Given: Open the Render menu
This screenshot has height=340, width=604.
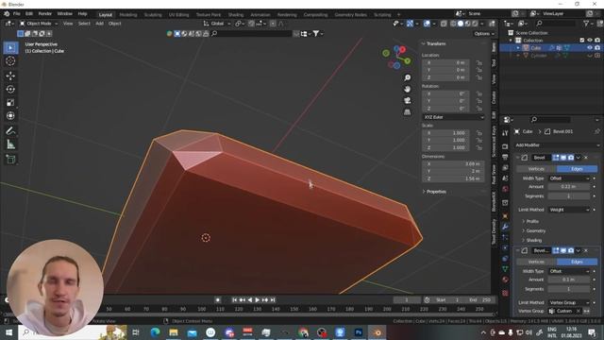Looking at the screenshot, I should [x=45, y=14].
